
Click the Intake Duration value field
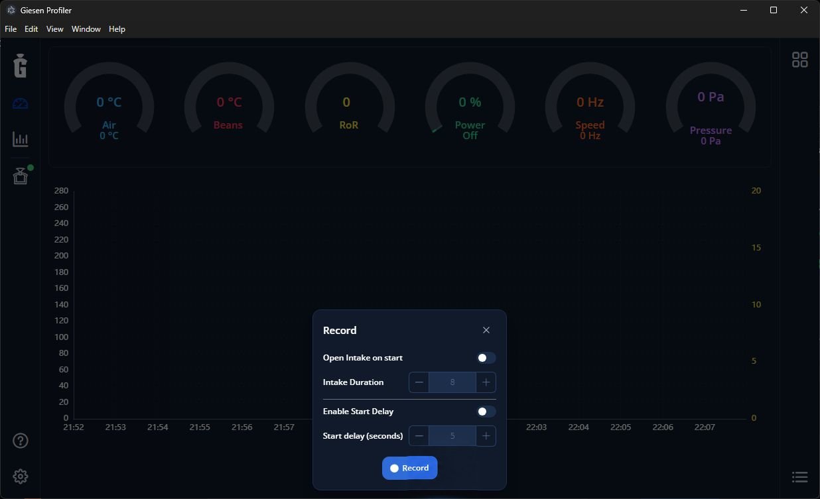pos(452,382)
